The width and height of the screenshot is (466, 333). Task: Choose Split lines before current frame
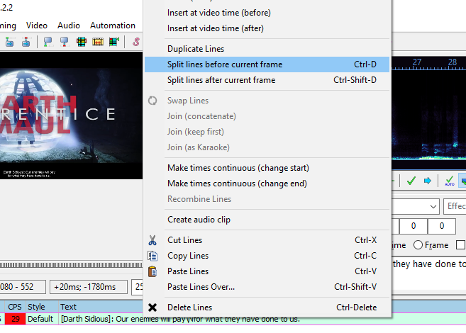pos(267,64)
